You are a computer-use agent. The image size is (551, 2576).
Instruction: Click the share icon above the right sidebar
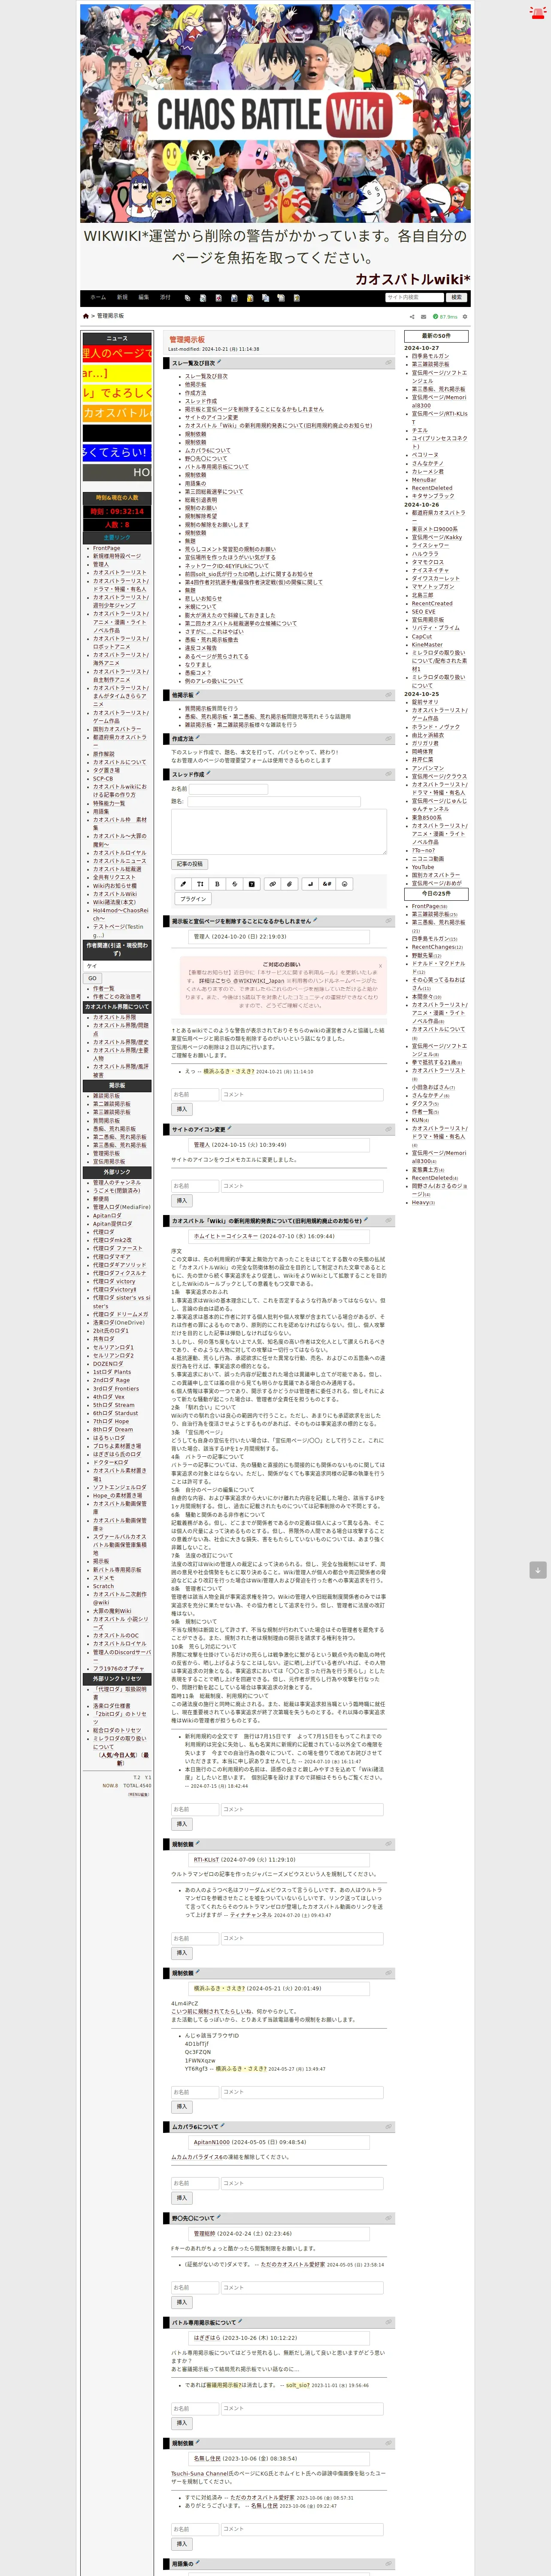pyautogui.click(x=411, y=316)
